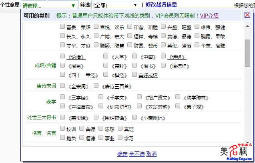
Task: Select the 美好成语 checkbox
Action: pyautogui.click(x=134, y=75)
